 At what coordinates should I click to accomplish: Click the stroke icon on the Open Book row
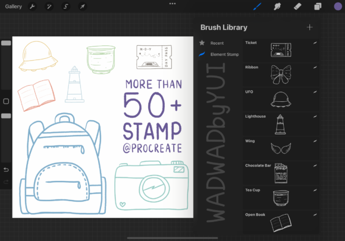(315, 215)
